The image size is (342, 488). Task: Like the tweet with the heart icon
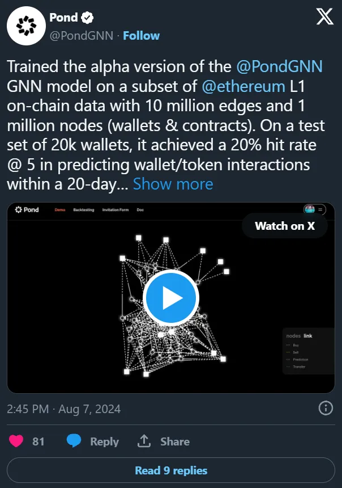coord(16,441)
